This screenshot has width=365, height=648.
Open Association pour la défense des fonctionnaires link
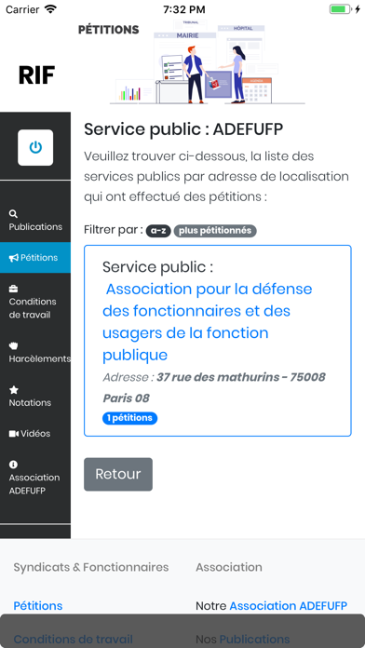[207, 321]
